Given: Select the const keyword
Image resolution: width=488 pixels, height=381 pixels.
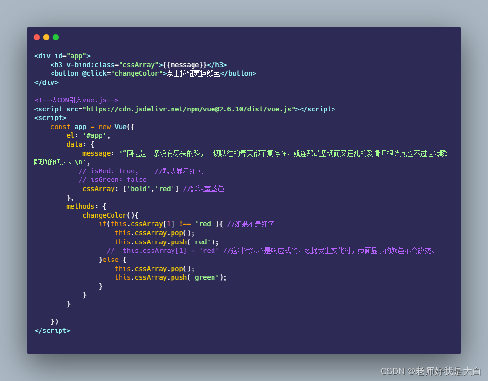Looking at the screenshot, I should 61,127.
